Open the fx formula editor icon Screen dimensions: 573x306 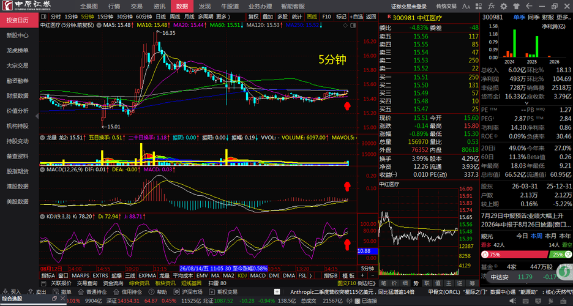tap(491, 6)
